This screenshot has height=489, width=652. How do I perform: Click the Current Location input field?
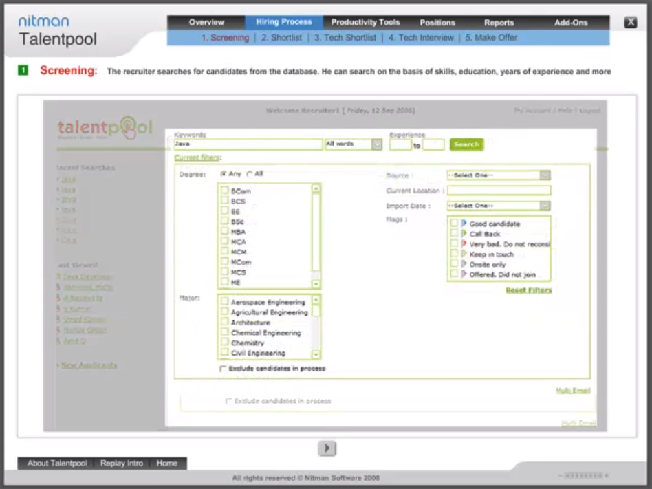pyautogui.click(x=499, y=191)
